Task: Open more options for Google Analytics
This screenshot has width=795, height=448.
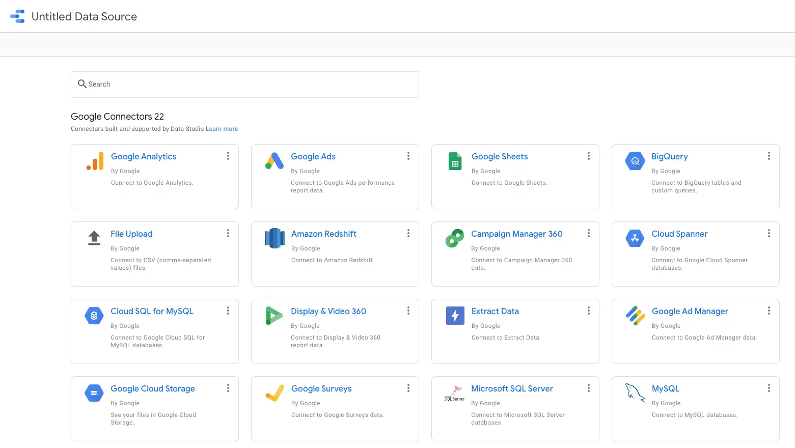Action: click(x=228, y=156)
